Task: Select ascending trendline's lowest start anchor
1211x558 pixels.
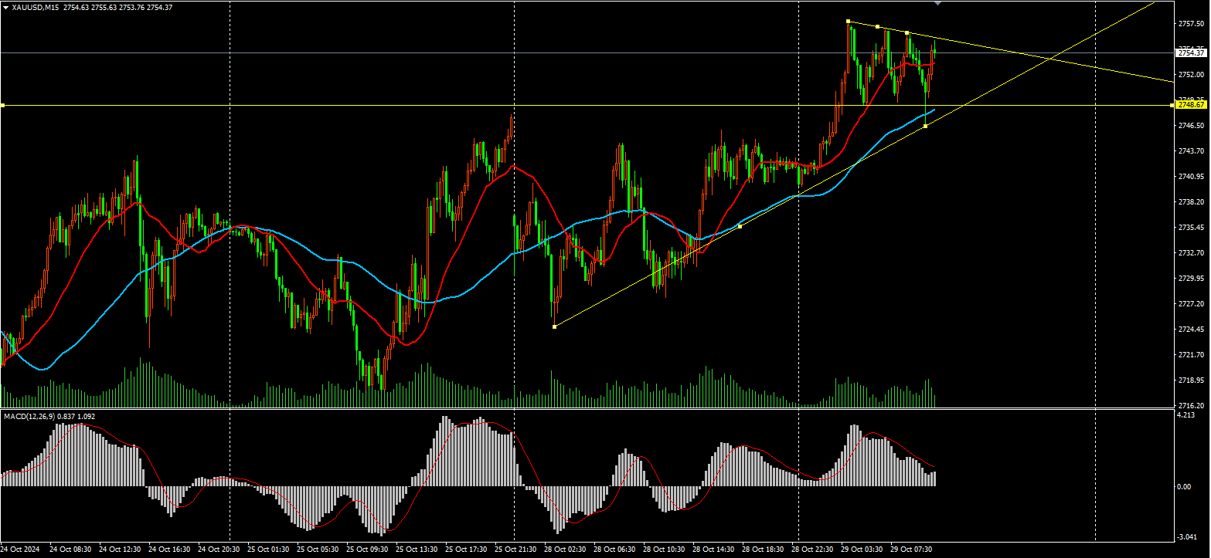Action: [x=555, y=326]
